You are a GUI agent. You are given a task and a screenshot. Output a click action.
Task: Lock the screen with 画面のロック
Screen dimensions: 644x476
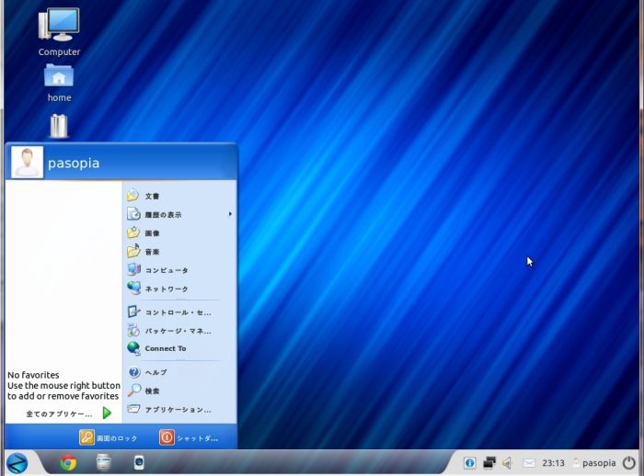coord(109,437)
